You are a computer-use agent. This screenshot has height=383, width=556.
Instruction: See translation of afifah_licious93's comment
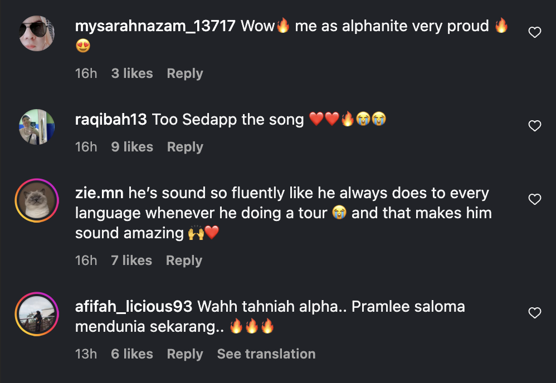[x=266, y=354]
